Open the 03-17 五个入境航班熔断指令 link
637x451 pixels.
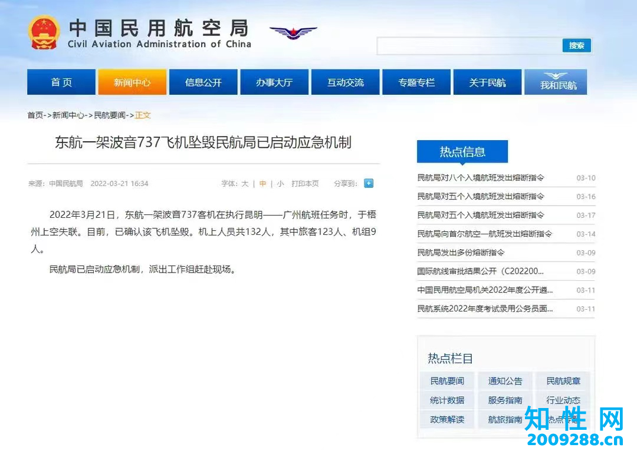tap(481, 215)
